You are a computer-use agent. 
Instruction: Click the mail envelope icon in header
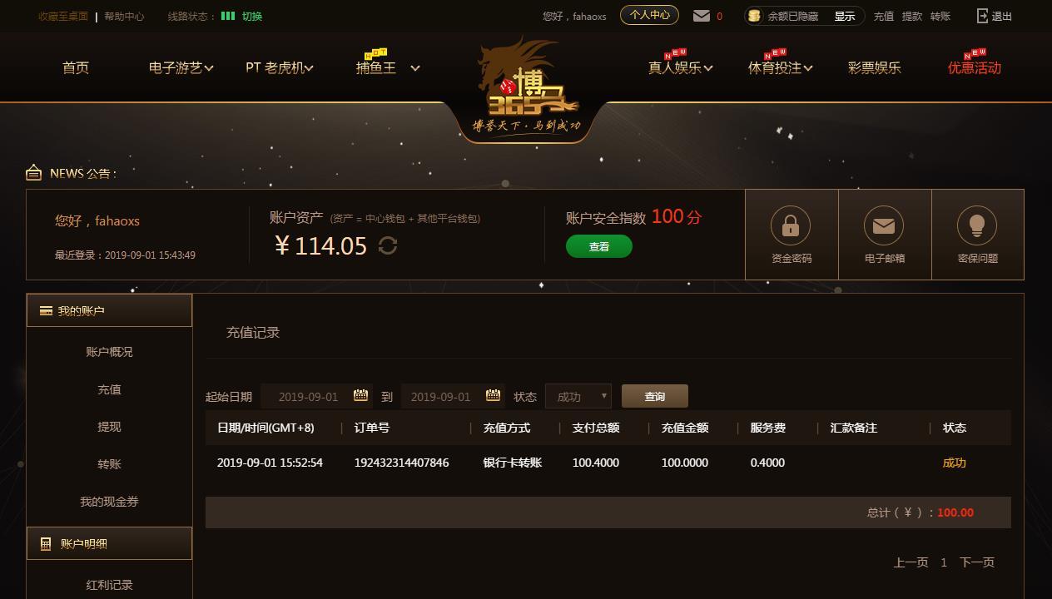702,16
